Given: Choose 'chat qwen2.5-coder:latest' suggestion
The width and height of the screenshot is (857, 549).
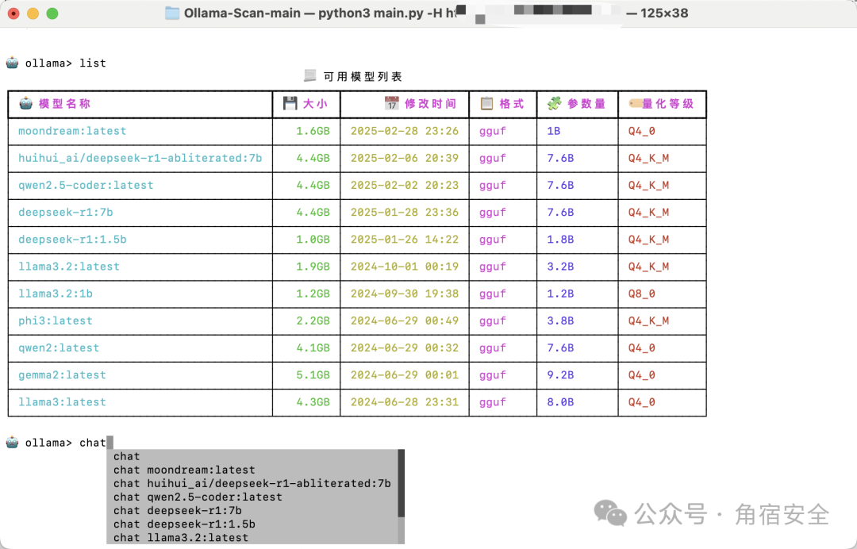Looking at the screenshot, I should [252, 497].
